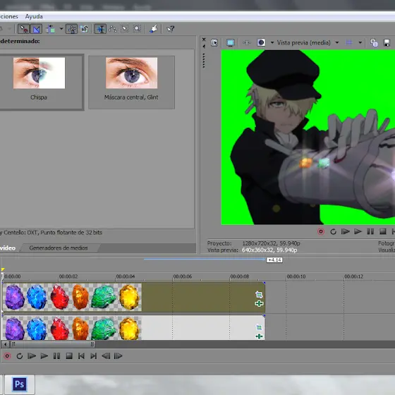Click Play button under video preview
This screenshot has width=395, height=395.
point(358,231)
